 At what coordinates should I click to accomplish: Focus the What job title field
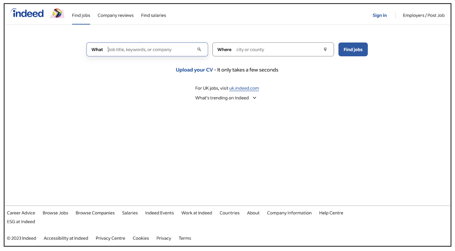(x=151, y=50)
